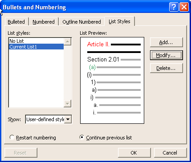Confirm with the OK button
191x163 pixels.
click(134, 153)
